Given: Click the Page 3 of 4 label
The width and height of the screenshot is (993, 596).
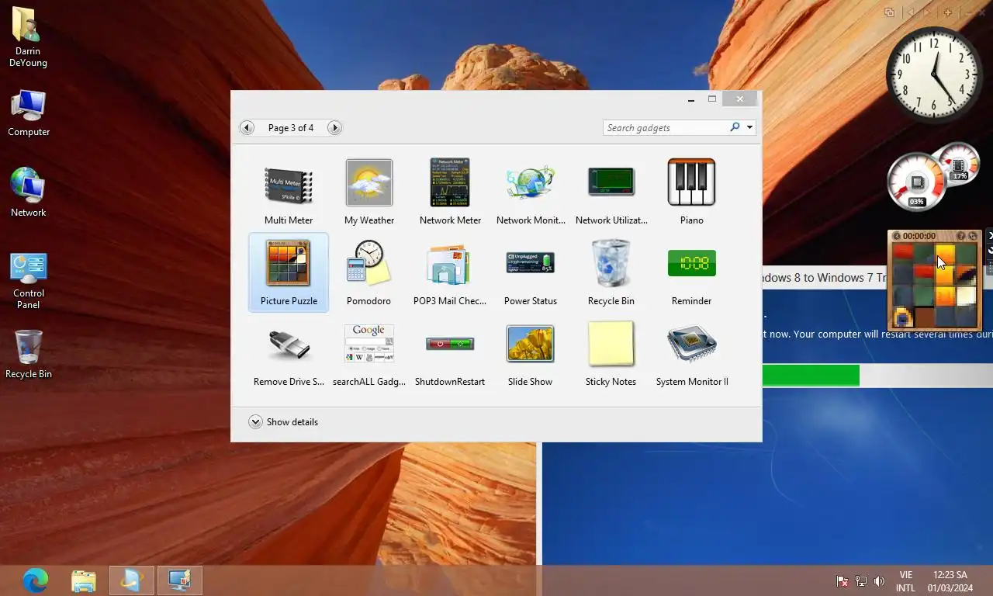Looking at the screenshot, I should coord(291,128).
